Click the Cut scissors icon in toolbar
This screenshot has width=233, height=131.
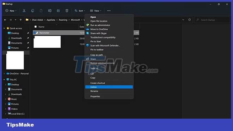pyautogui.click(x=24, y=11)
